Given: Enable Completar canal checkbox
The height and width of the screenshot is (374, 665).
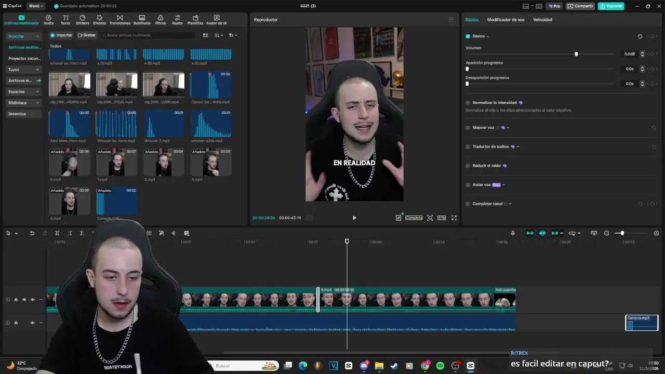Looking at the screenshot, I should click(468, 204).
